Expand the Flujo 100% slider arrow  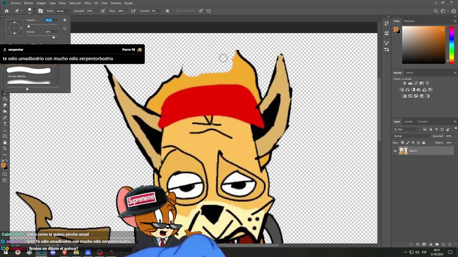(x=127, y=11)
